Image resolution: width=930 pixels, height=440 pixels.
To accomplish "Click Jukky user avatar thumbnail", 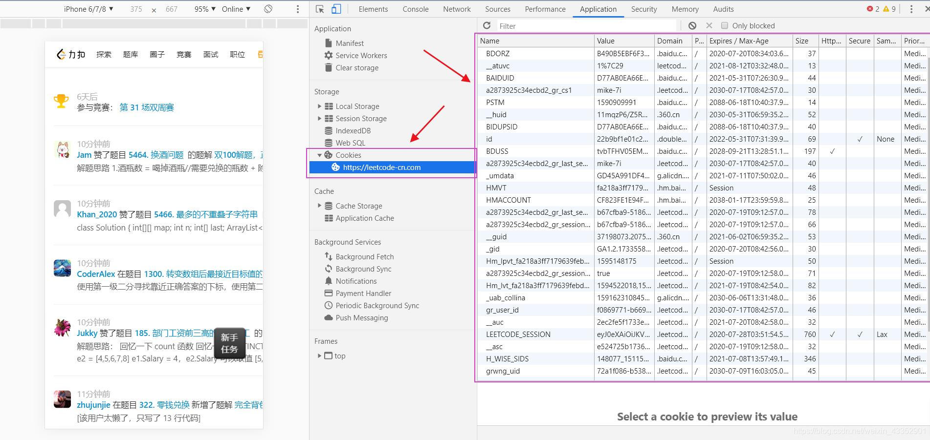I will [62, 328].
